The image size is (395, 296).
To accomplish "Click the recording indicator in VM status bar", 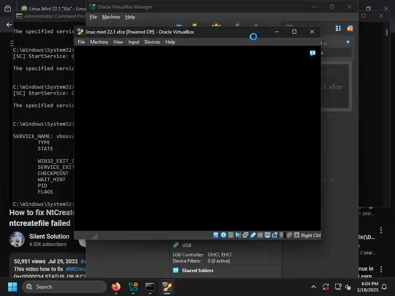I will (275, 235).
